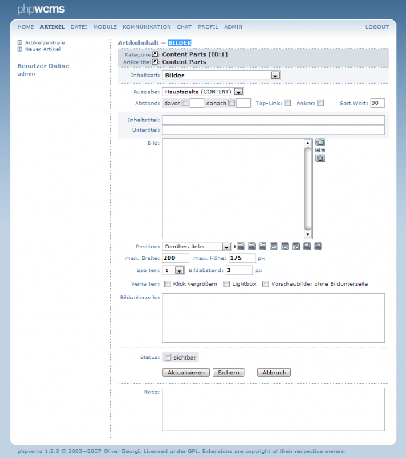Click the edit icon next to Kategorie
The image size is (406, 458).
tap(154, 54)
